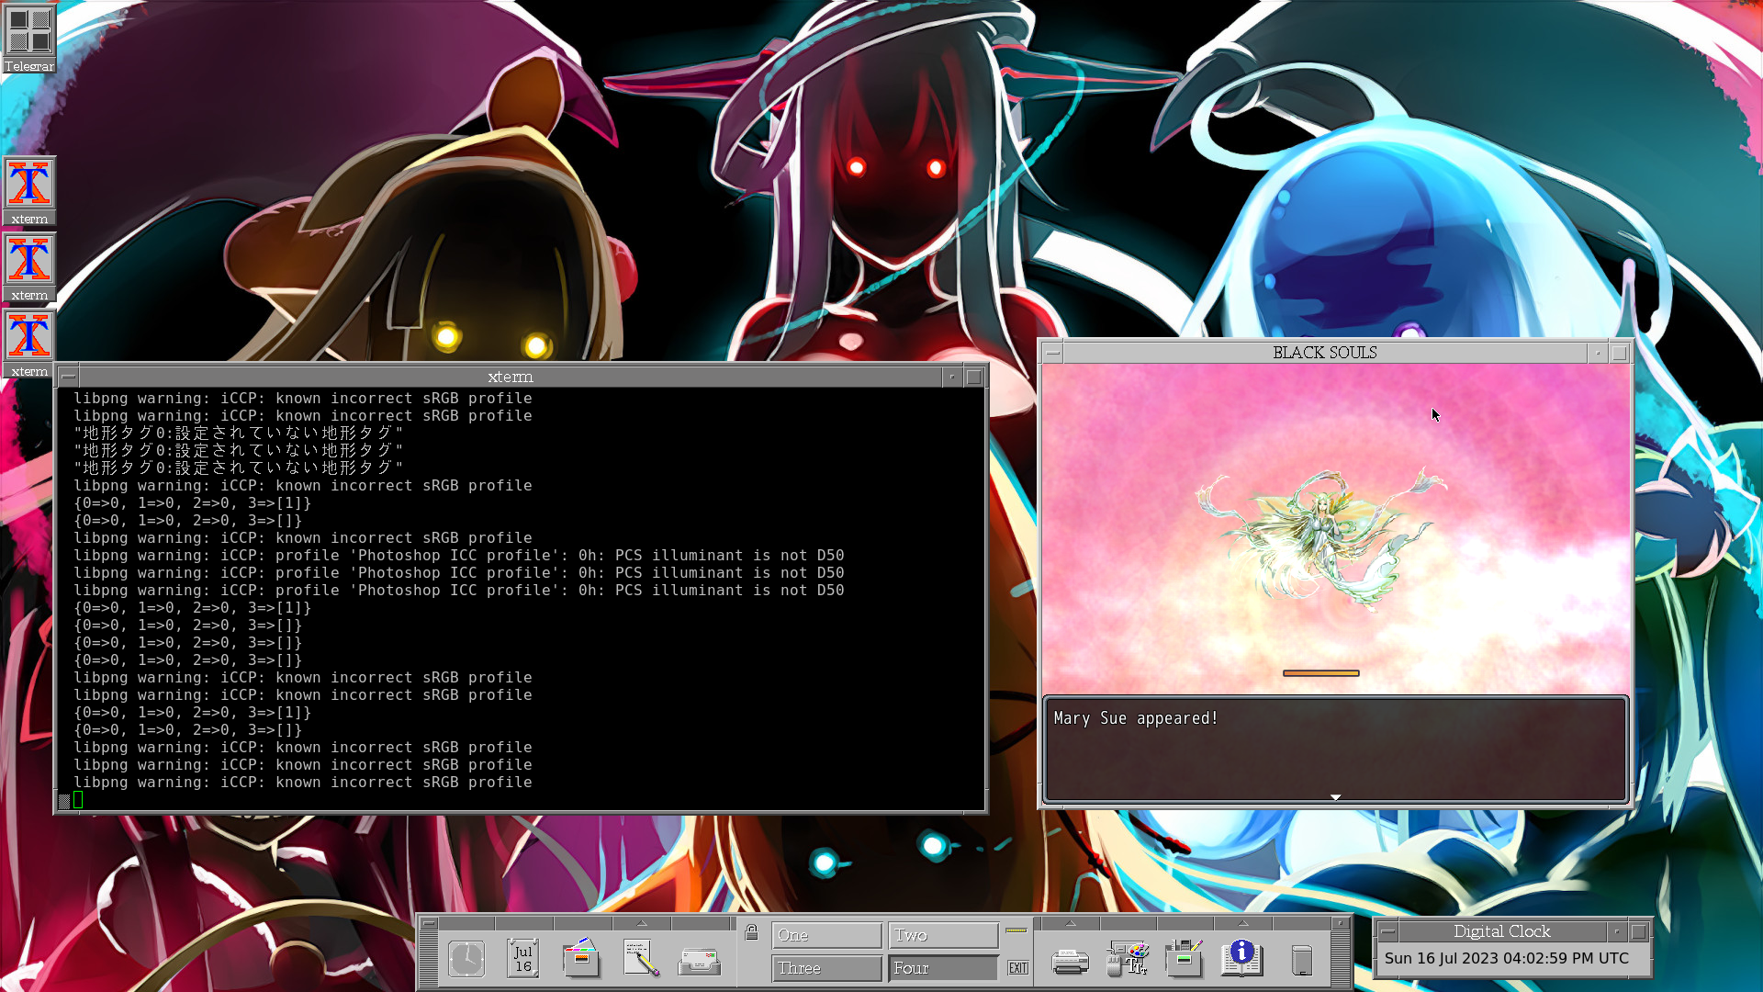Open the Jul 16 calendar icon
Viewport: 1763px width, 992px height.
523,959
